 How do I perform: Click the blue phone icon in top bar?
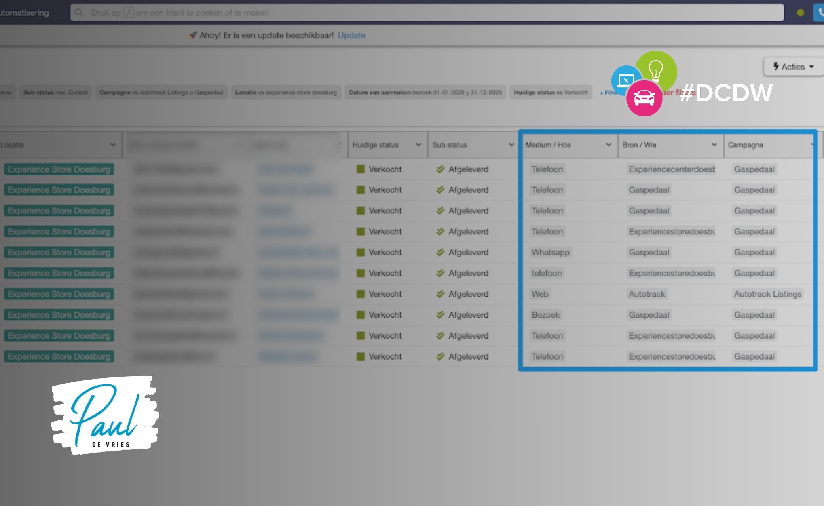coord(820,13)
